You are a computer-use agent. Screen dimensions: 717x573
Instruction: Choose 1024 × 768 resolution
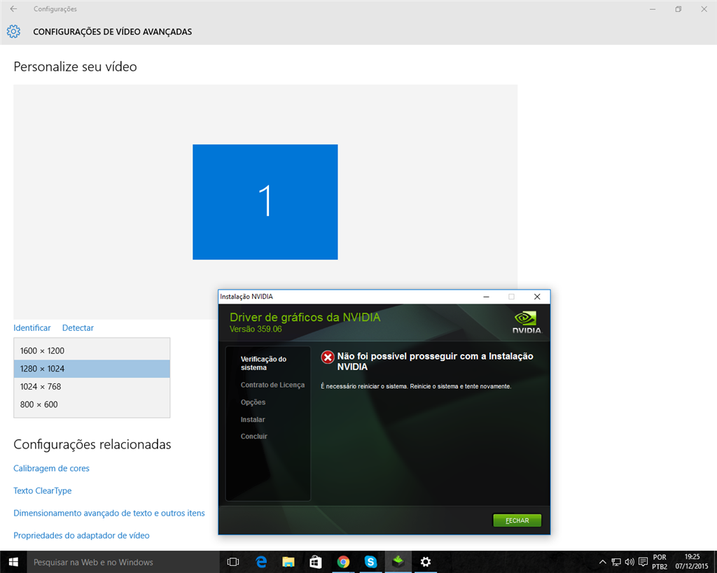pos(92,387)
